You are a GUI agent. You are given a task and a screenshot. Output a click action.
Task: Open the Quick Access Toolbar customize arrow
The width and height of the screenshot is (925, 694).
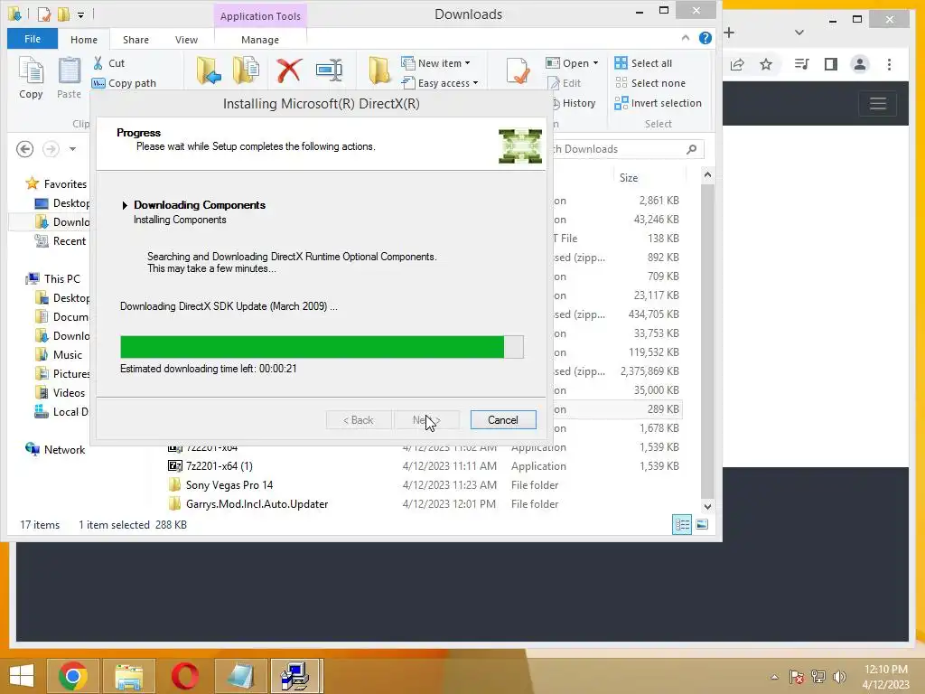pyautogui.click(x=80, y=14)
